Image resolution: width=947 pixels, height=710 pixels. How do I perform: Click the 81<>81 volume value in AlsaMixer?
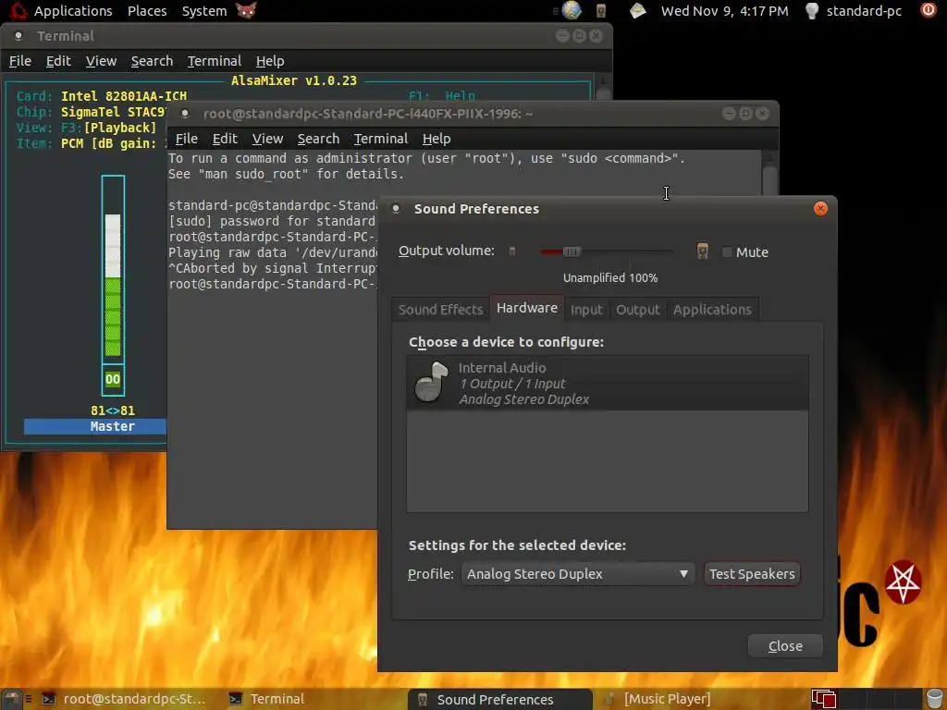pyautogui.click(x=113, y=410)
